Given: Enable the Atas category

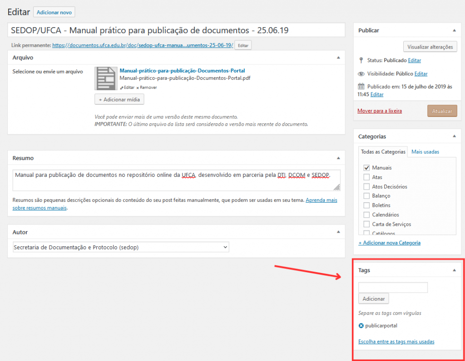Looking at the screenshot, I should [x=366, y=177].
